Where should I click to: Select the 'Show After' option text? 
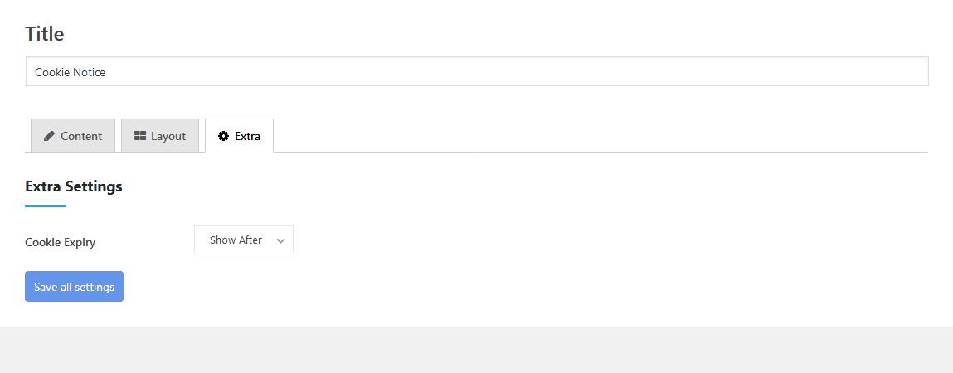point(236,240)
